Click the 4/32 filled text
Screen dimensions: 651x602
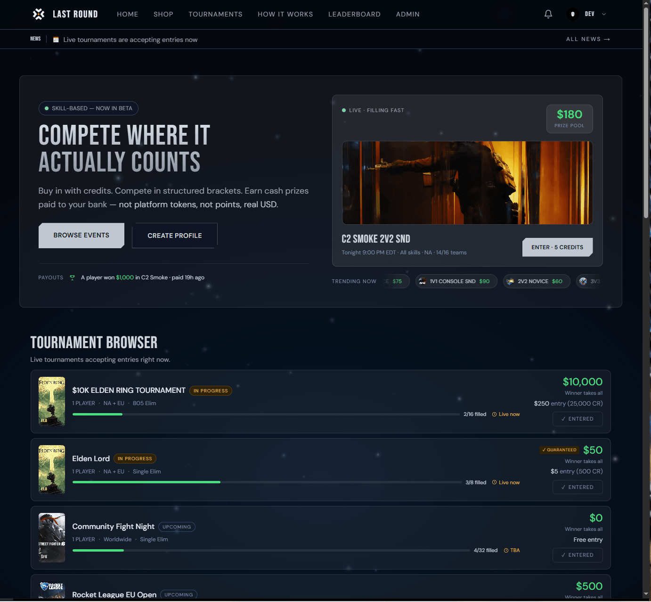tap(486, 550)
